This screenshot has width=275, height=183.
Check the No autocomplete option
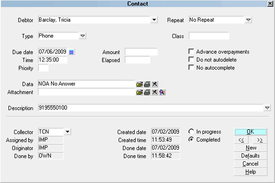tap(191, 67)
